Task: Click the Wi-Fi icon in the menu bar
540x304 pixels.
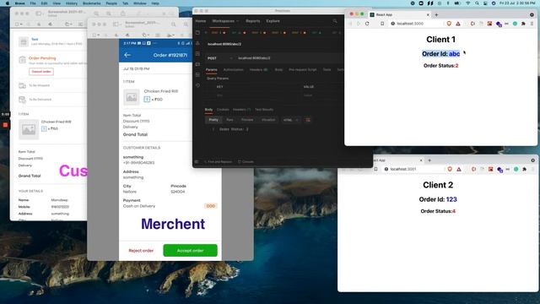Action: tap(467, 3)
